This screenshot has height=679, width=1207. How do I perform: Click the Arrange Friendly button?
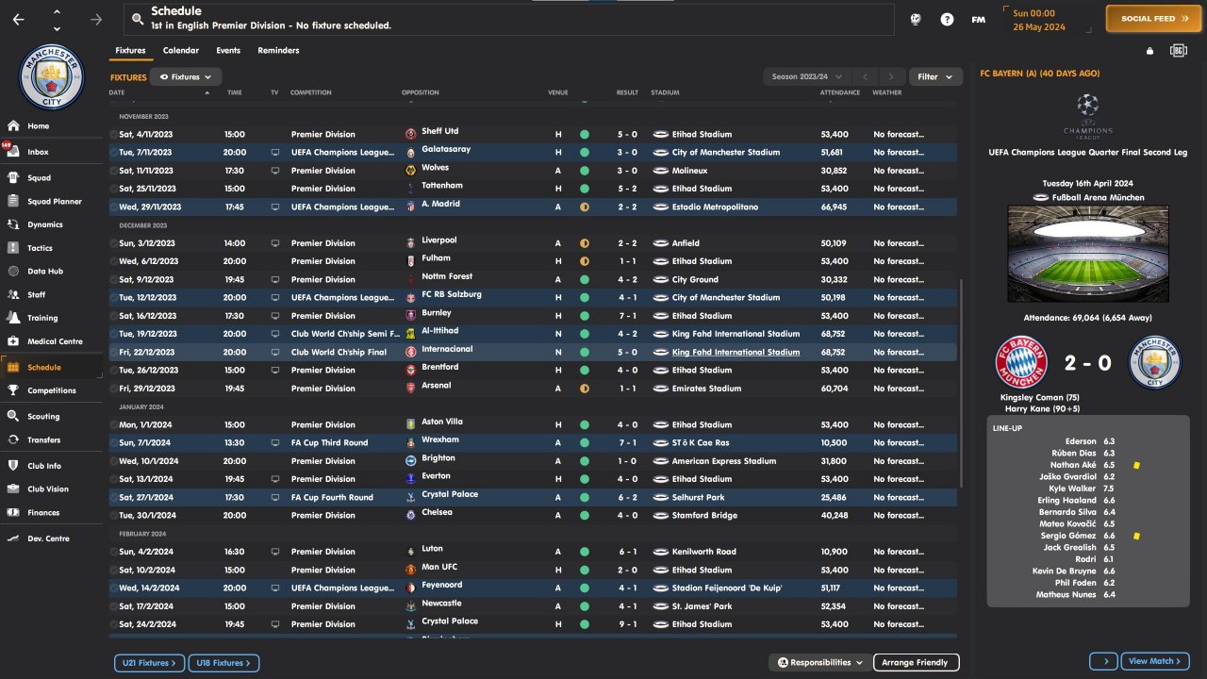[916, 663]
